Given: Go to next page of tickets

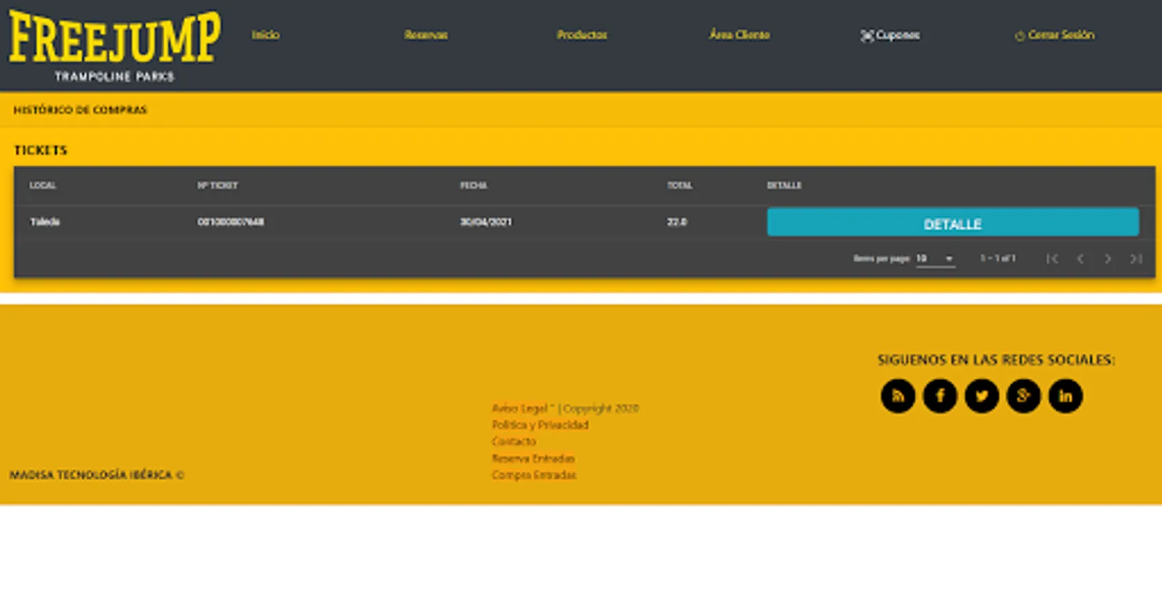Looking at the screenshot, I should coord(1108,258).
